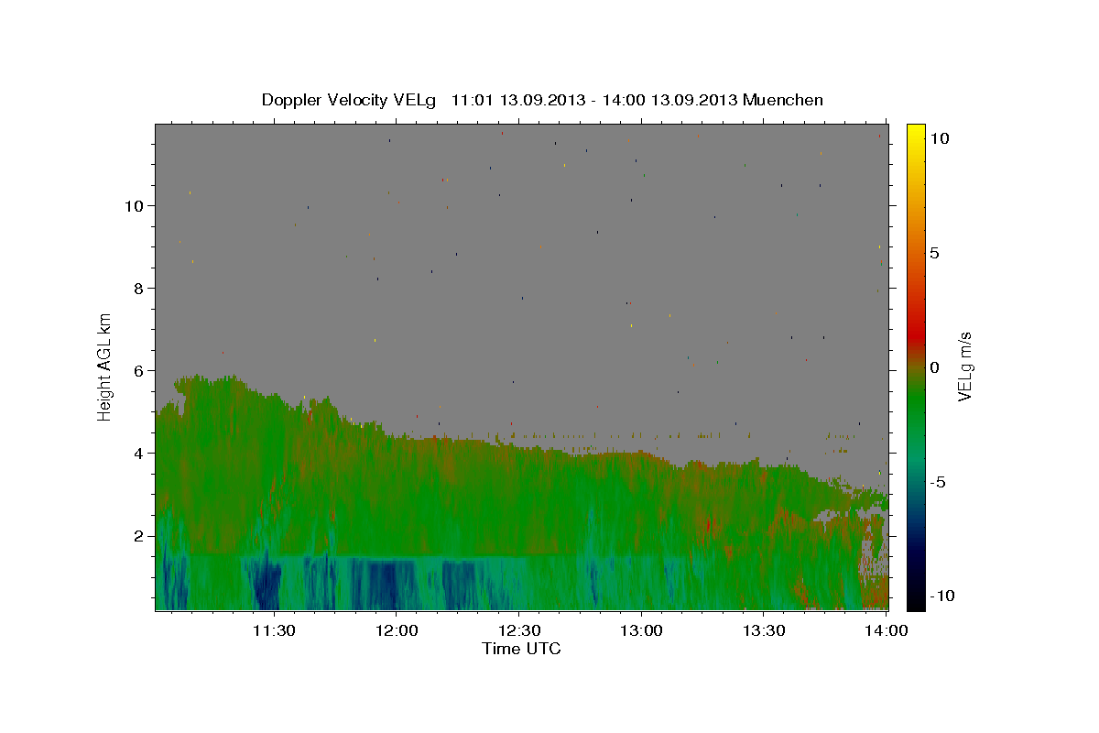Image resolution: width=1099 pixels, height=733 pixels.
Task: Click the 'Time UTC' axis label
Action: tap(521, 649)
